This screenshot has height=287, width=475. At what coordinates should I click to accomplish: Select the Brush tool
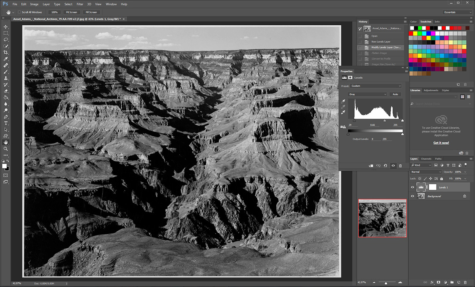point(6,72)
